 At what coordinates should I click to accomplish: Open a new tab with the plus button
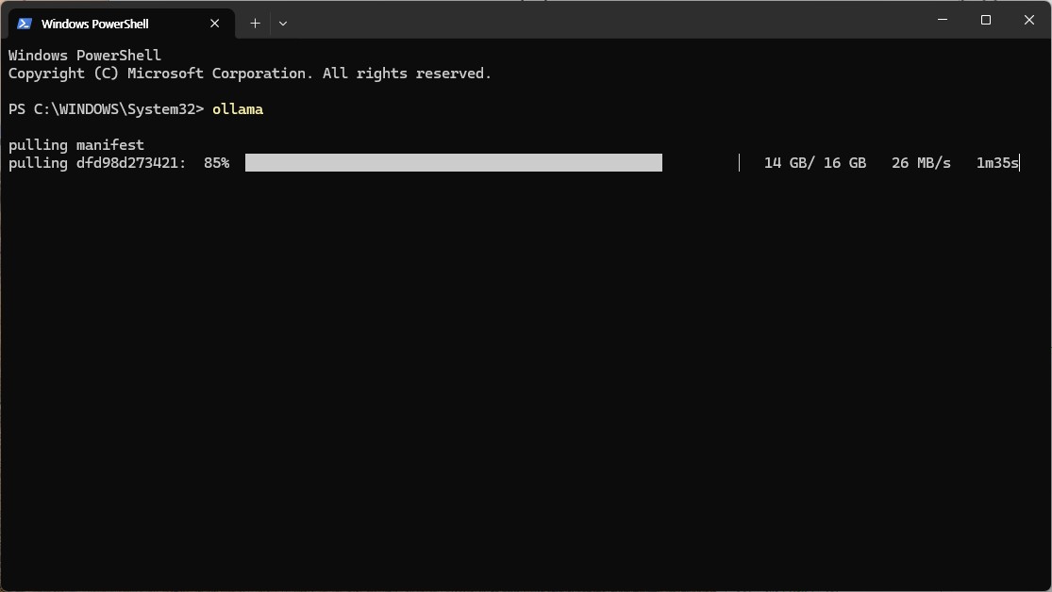[255, 24]
